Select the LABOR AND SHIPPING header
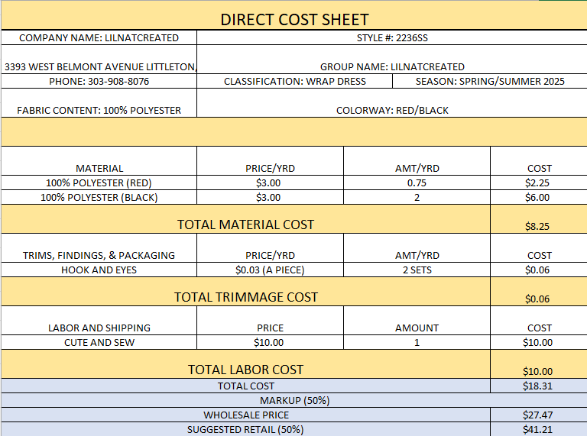 tap(99, 321)
